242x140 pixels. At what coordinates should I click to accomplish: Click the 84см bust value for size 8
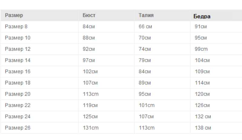point(89,27)
